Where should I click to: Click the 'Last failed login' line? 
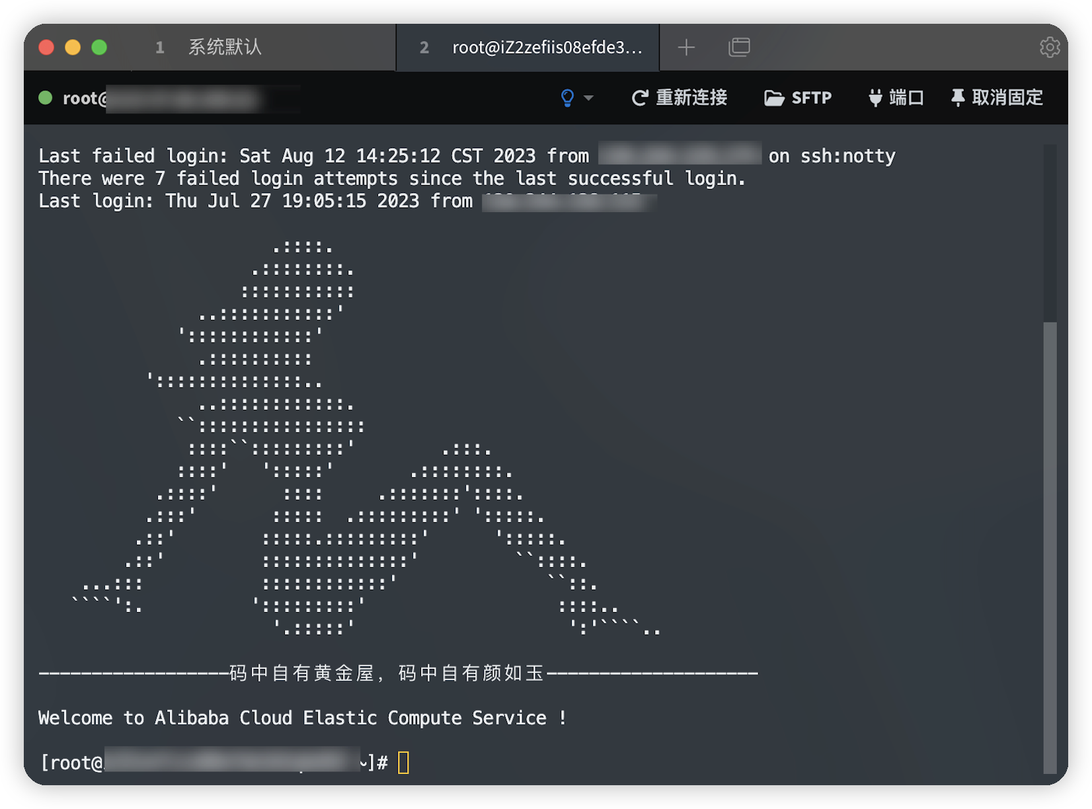tap(467, 156)
